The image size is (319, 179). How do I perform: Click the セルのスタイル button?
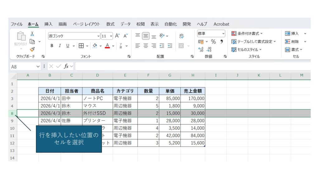246,49
